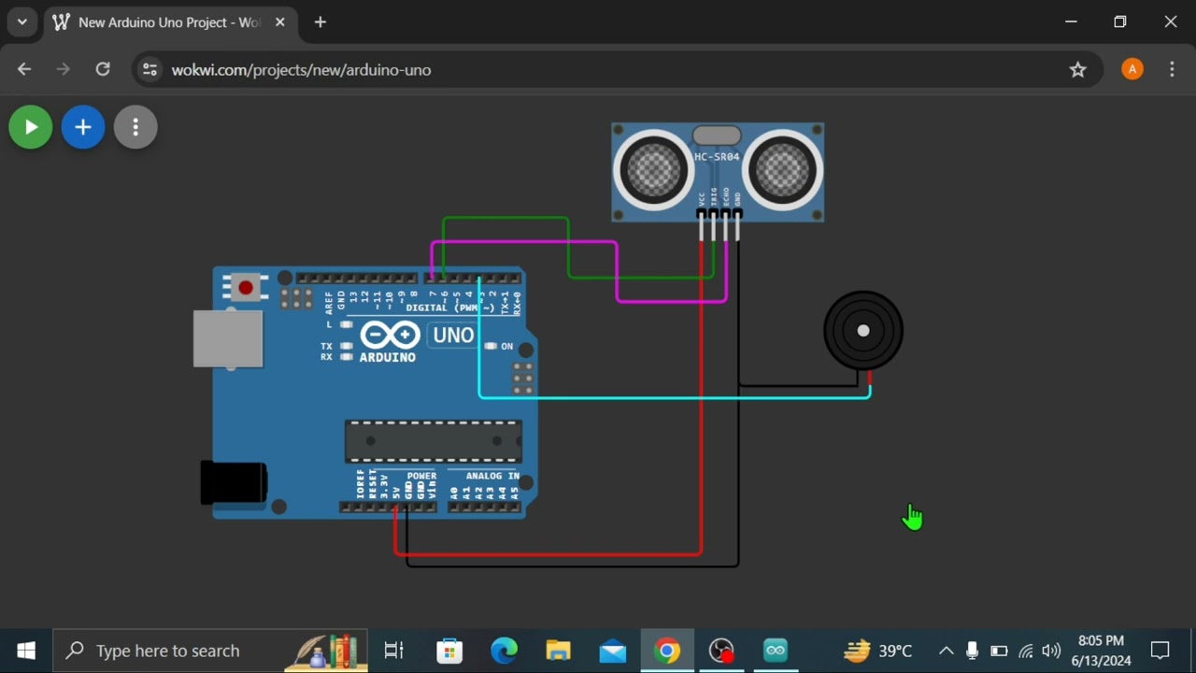
Task: Open the Windows Start menu
Action: pos(26,651)
